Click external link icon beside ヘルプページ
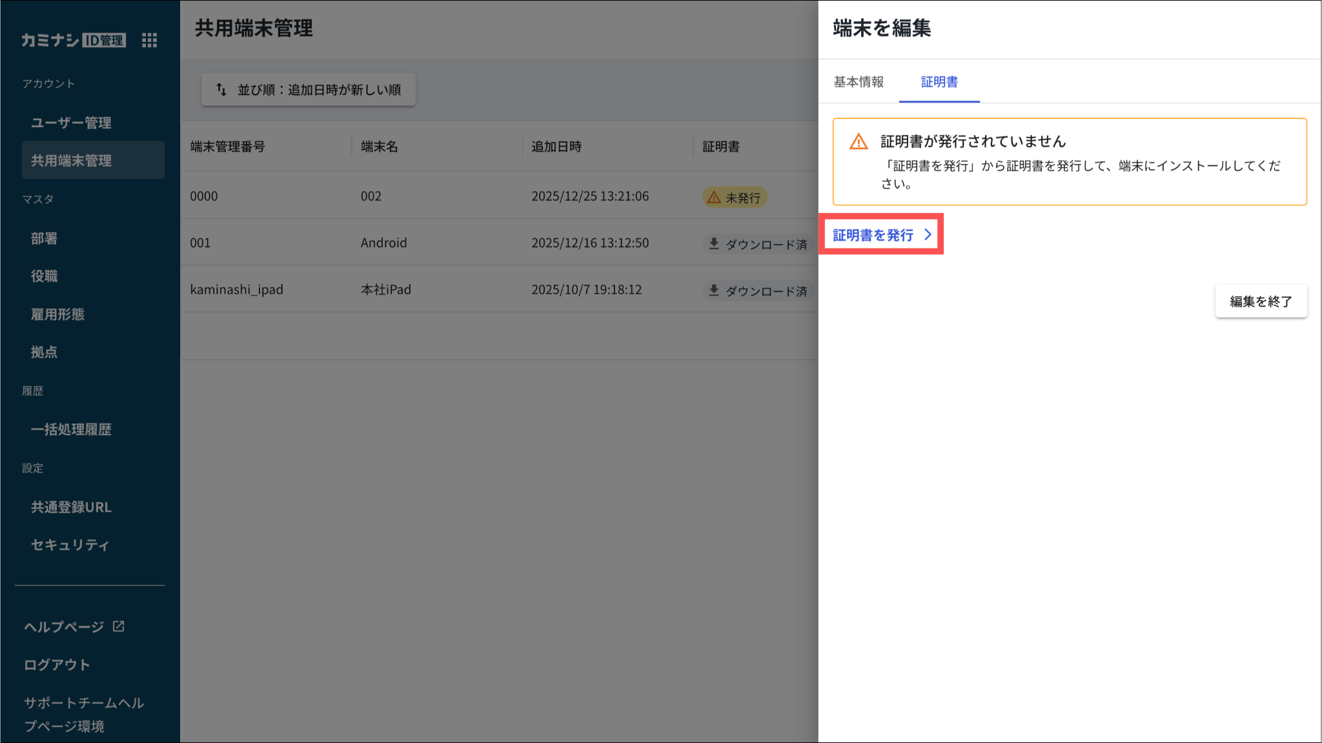 119,626
